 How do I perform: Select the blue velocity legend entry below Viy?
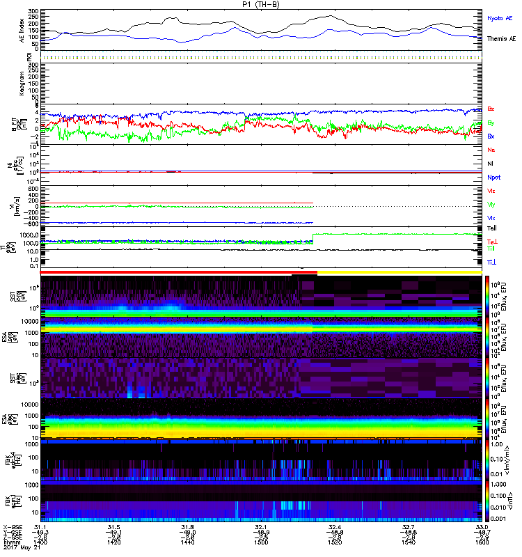(x=491, y=218)
